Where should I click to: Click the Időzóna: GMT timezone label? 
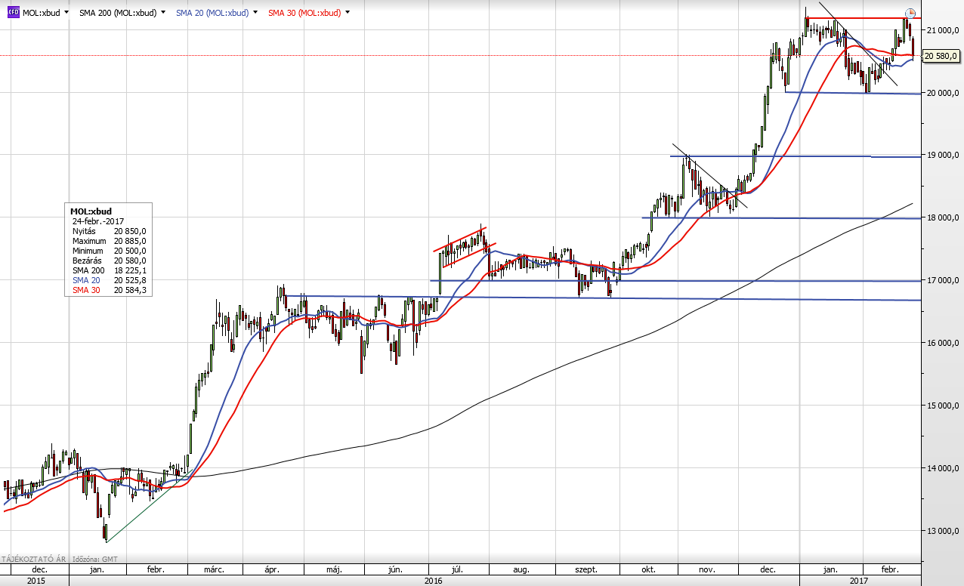click(x=94, y=560)
